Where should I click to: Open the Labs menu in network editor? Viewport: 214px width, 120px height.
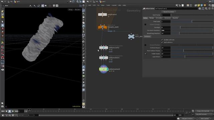[x=119, y=5]
